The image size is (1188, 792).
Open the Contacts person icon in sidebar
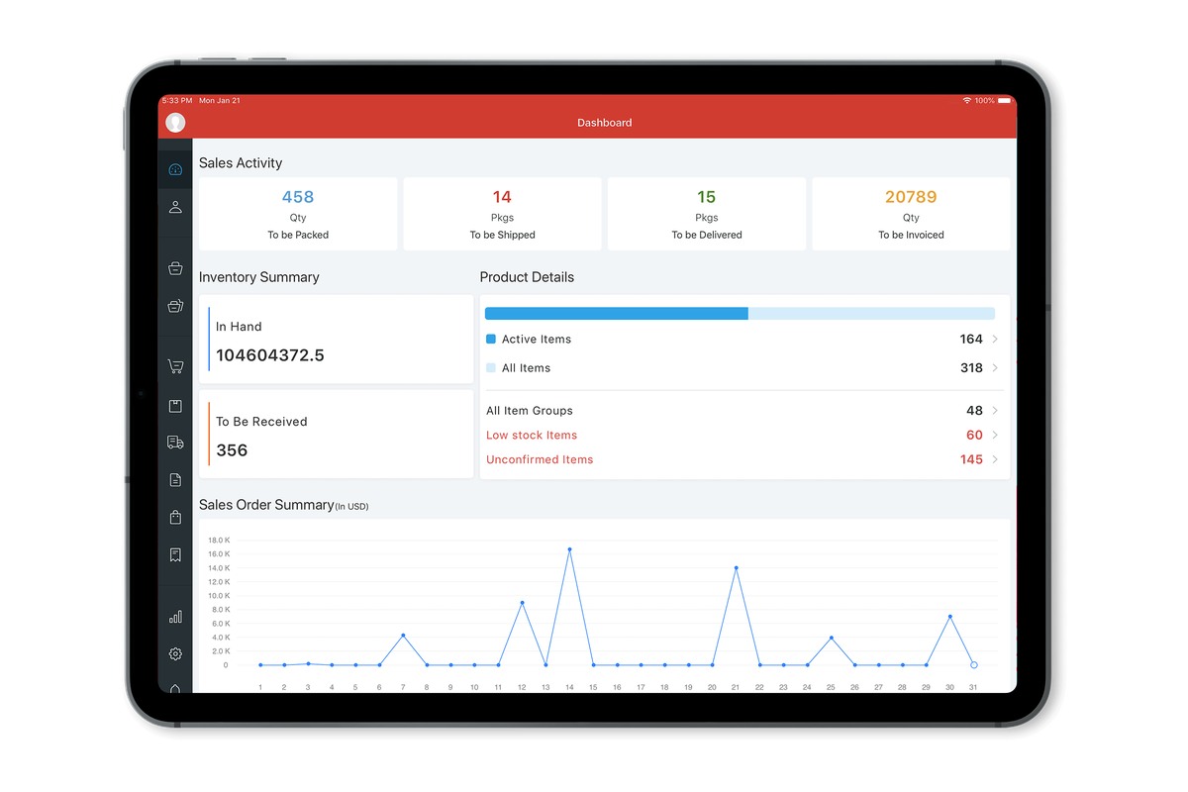tap(175, 207)
